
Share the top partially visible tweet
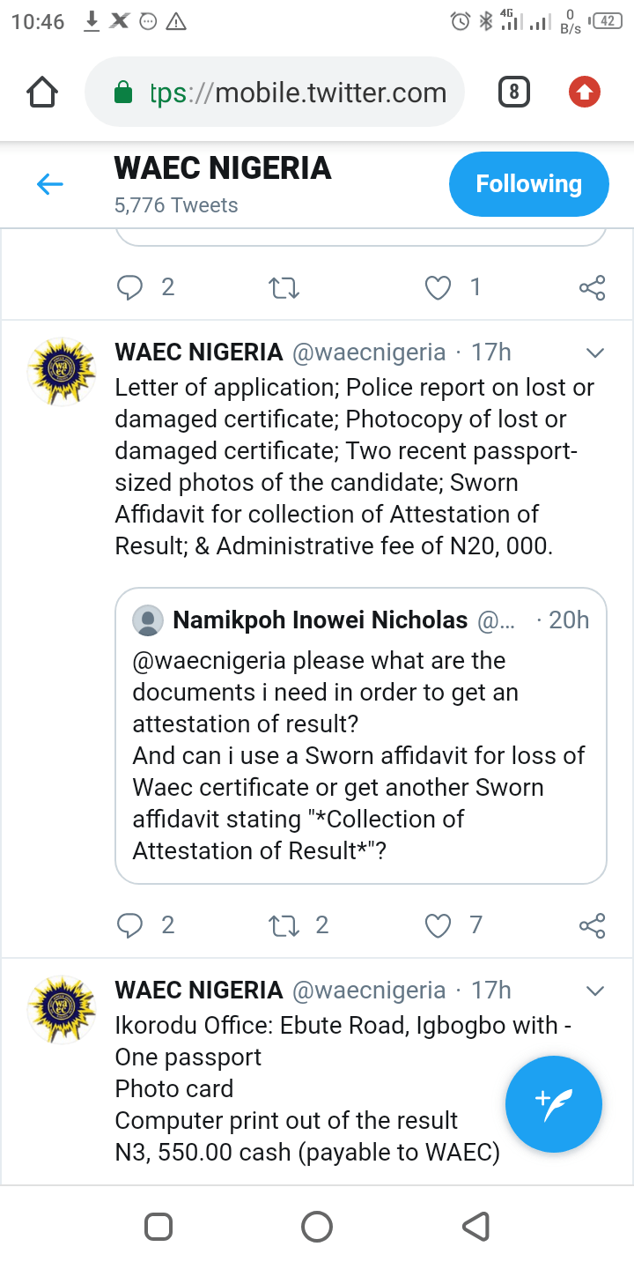pos(592,287)
